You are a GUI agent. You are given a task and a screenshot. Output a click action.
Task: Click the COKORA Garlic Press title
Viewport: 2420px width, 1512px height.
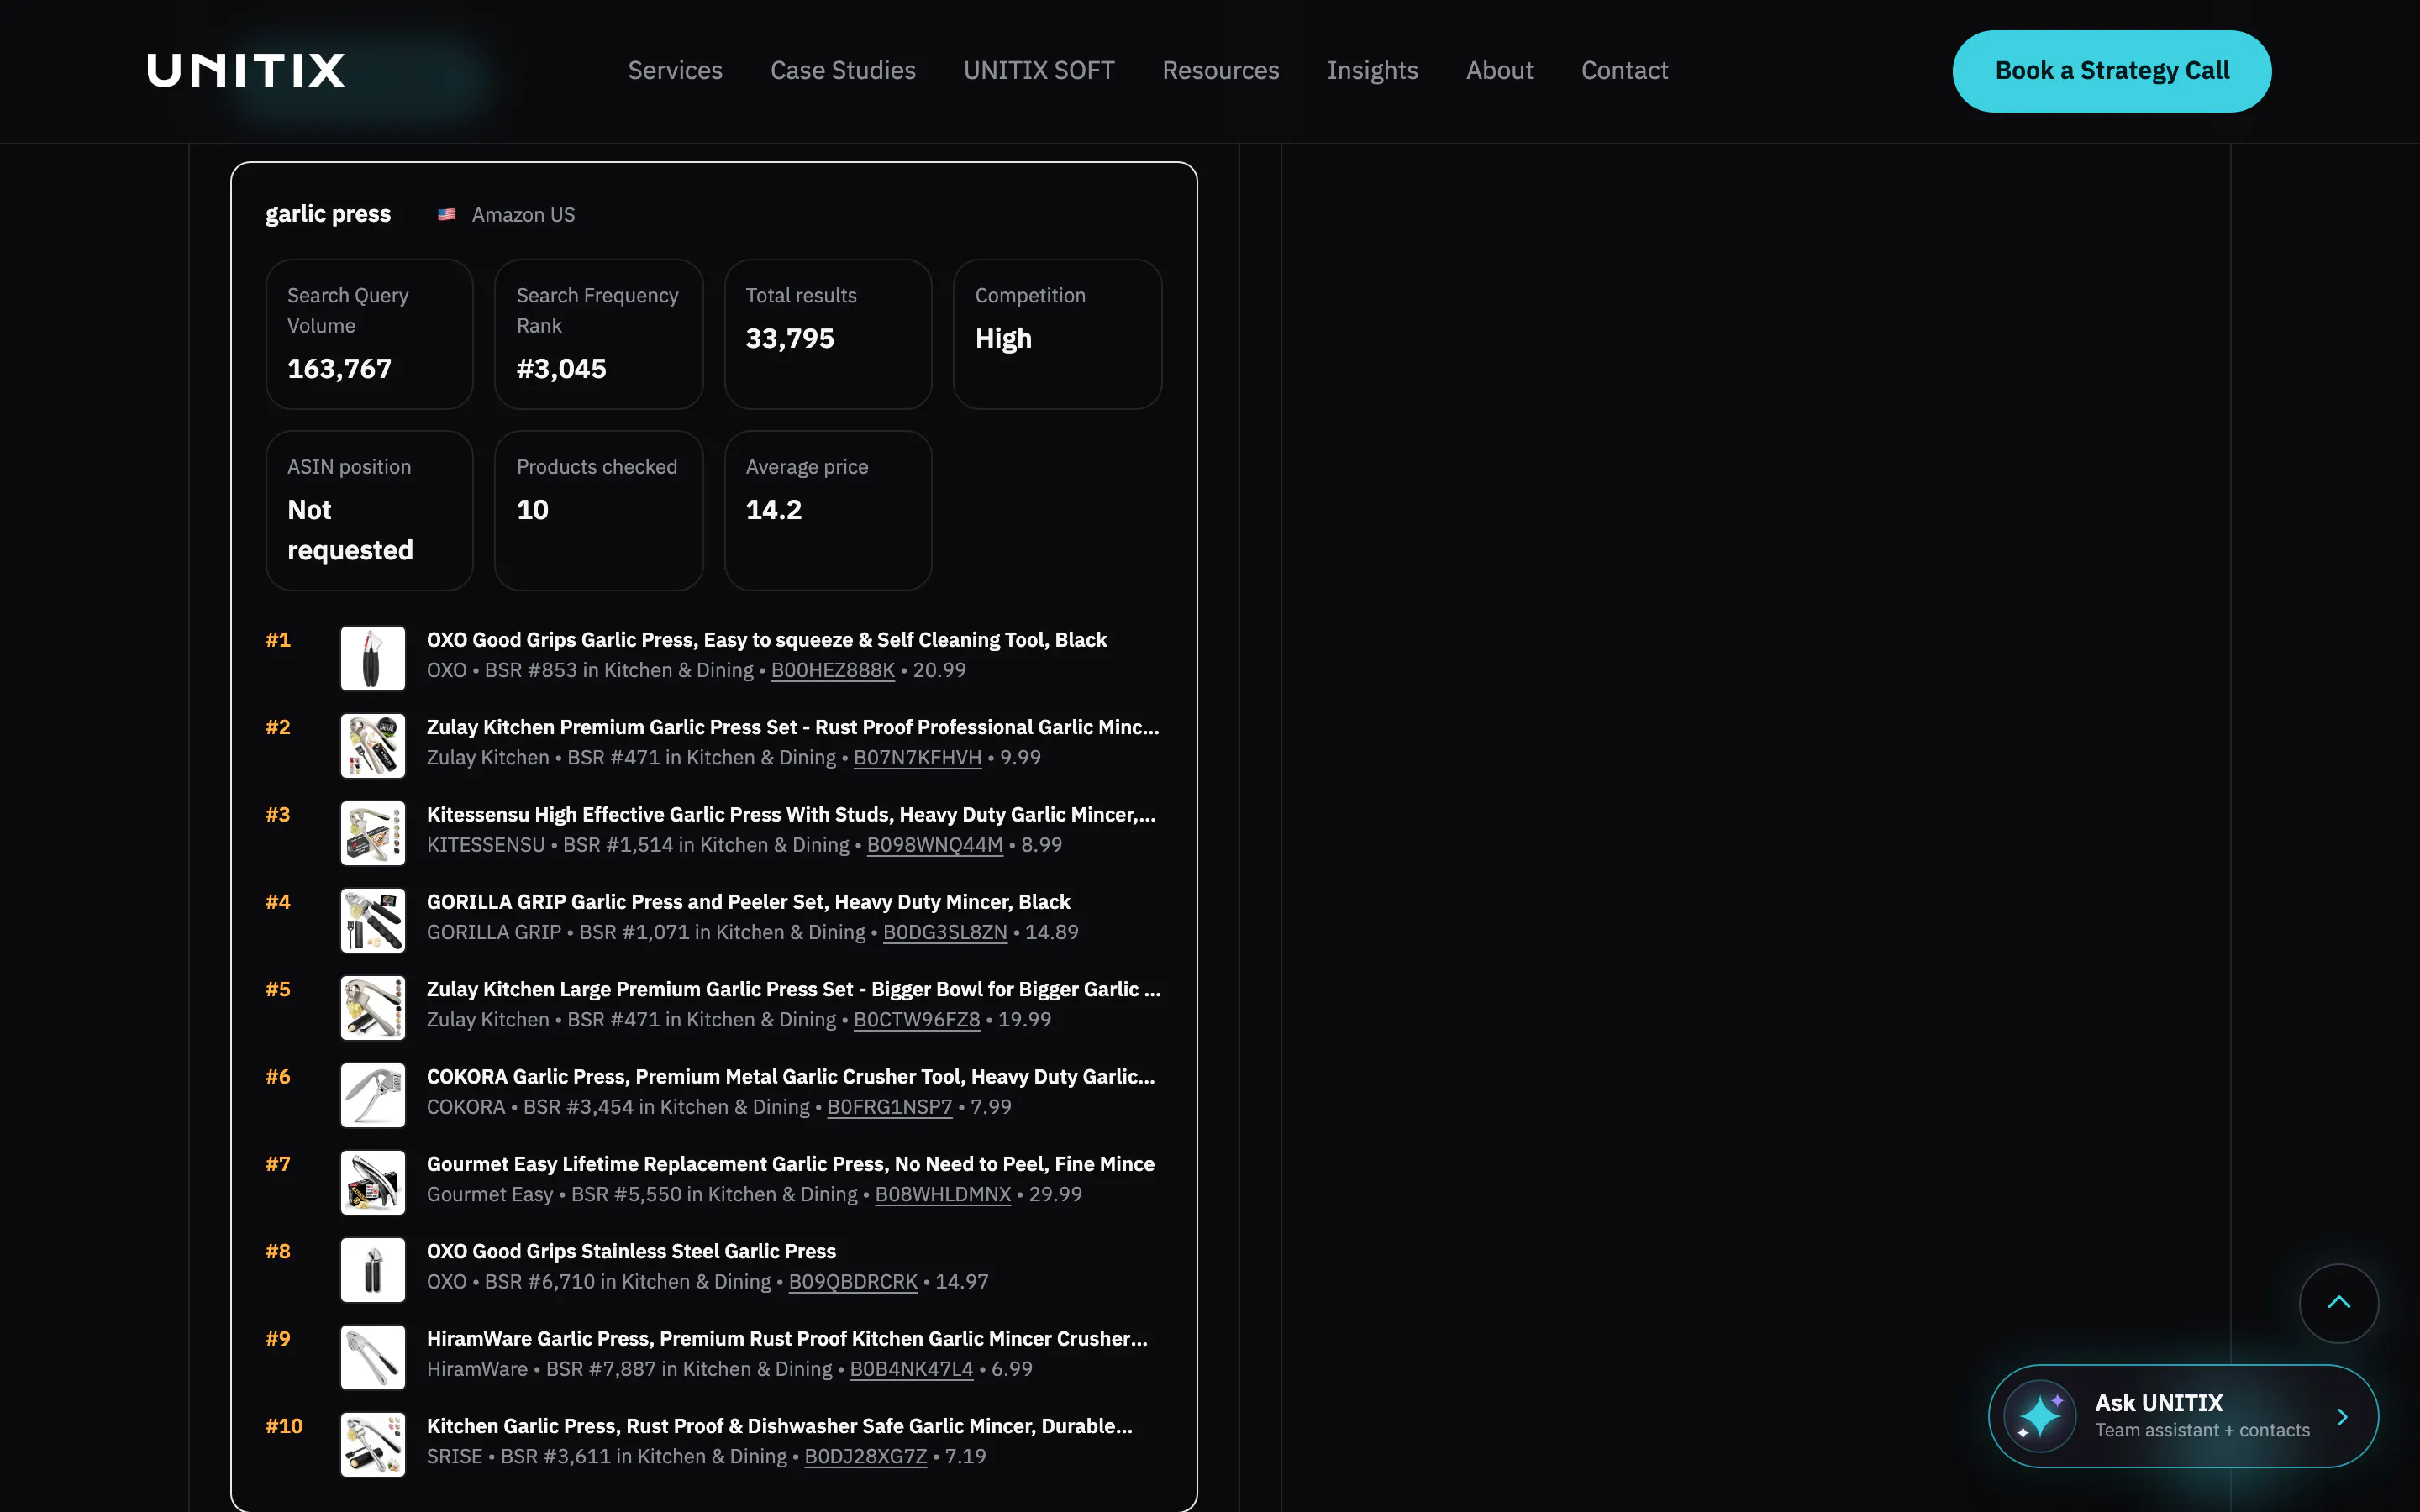pos(791,1077)
